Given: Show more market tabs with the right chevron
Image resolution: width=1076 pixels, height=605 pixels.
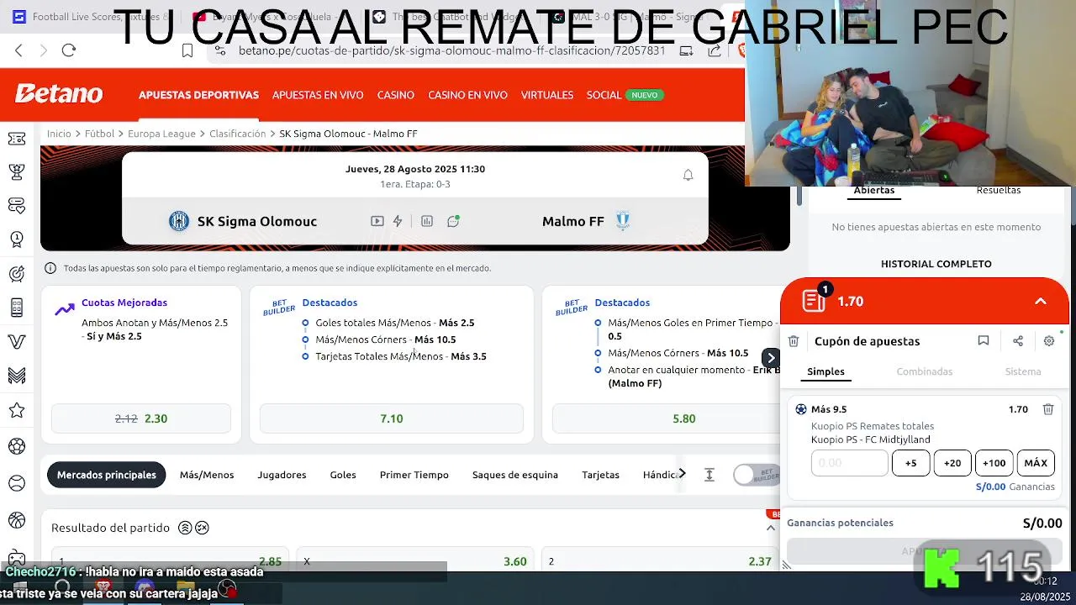Looking at the screenshot, I should pyautogui.click(x=682, y=474).
